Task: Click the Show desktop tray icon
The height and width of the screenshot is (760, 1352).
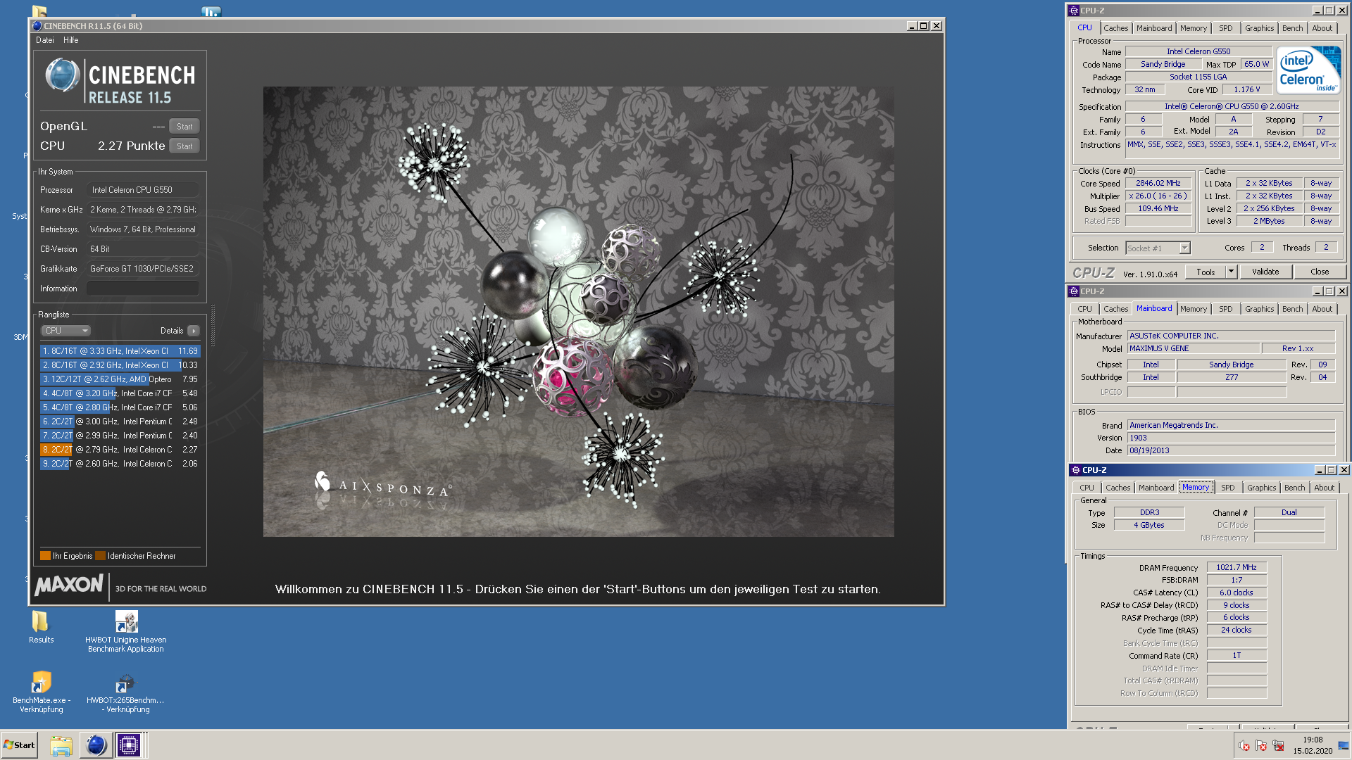Action: (x=1344, y=745)
